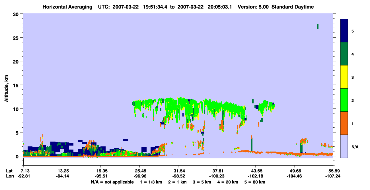Screen dimensions: 370x190
Task: Click the orange level 1 colorbar segment
Action: (344, 123)
